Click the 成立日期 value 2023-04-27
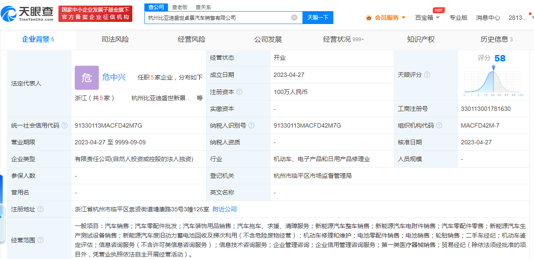Viewport: 534px width, 259px height. pos(289,75)
